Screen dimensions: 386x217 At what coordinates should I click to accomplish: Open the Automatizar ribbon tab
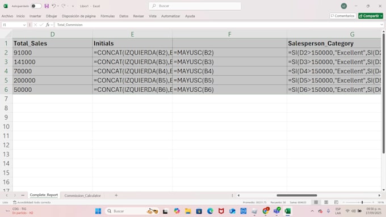click(171, 16)
